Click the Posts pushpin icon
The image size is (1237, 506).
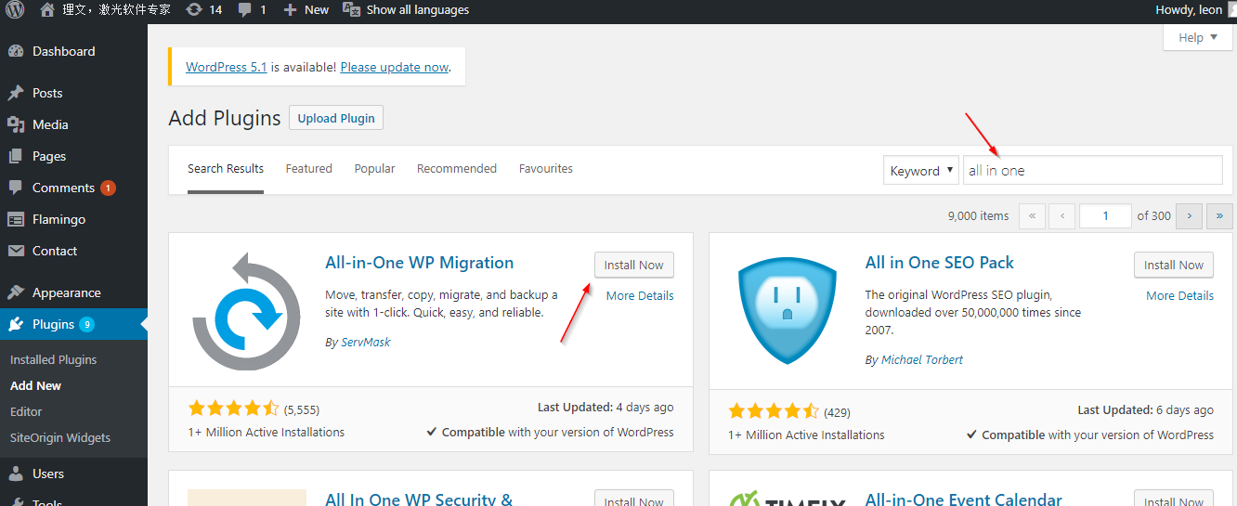[16, 93]
